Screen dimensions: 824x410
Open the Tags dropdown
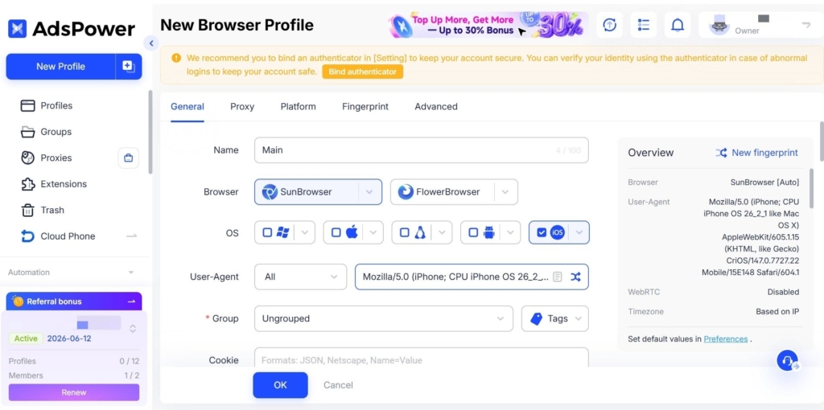coord(555,318)
